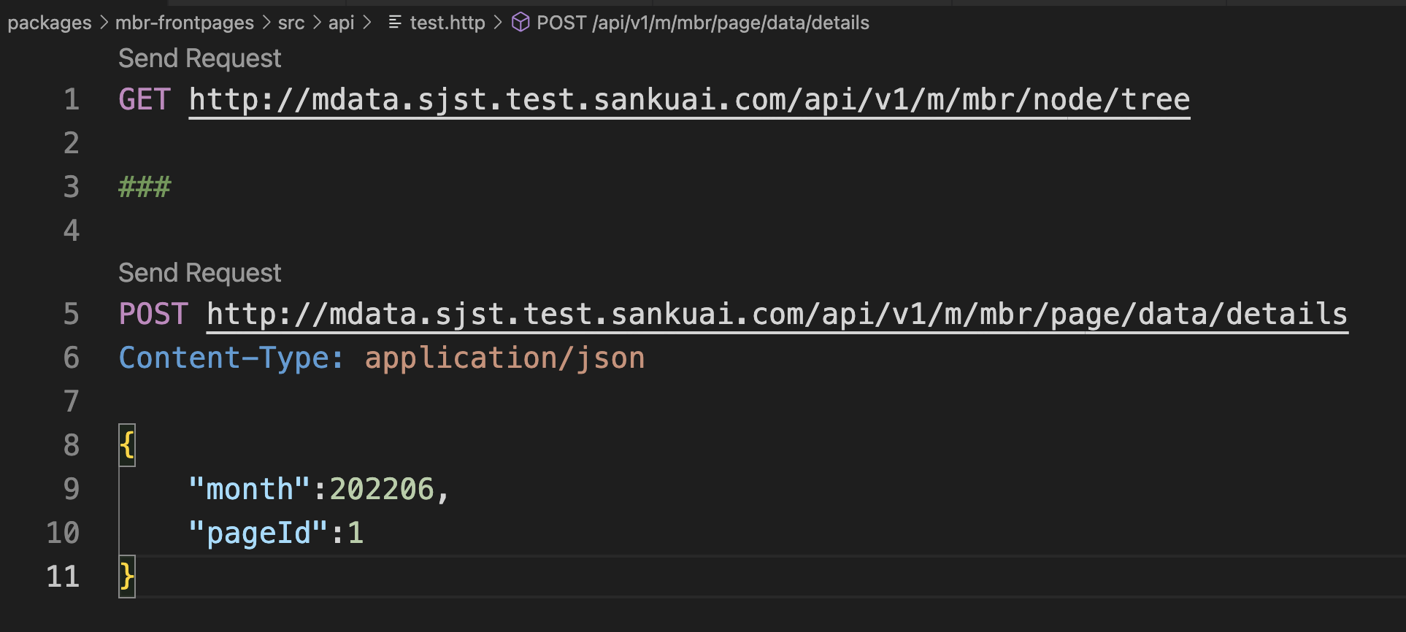Open the POST /api/v1/m/mbr/page/data/details symbol breadcrumb
Viewport: 1406px width, 632px height.
click(702, 23)
